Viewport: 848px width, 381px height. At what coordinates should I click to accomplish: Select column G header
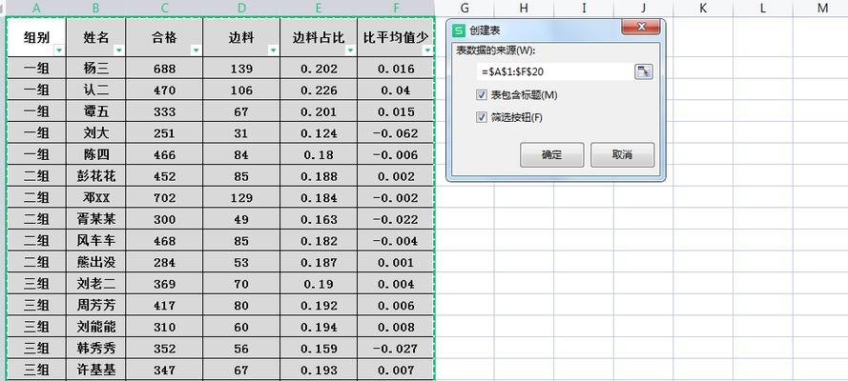[x=464, y=8]
